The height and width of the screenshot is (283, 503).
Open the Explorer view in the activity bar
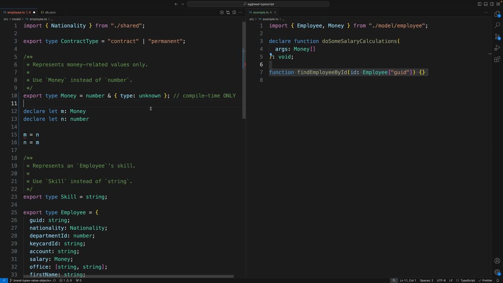tap(497, 14)
